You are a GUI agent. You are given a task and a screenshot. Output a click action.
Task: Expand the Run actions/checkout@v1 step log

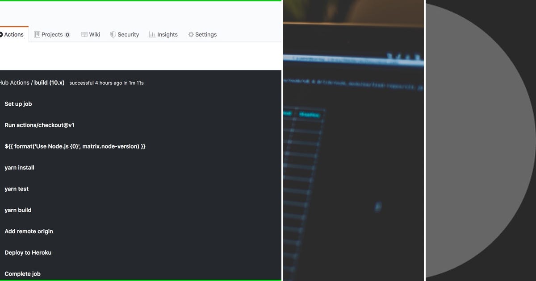point(39,125)
